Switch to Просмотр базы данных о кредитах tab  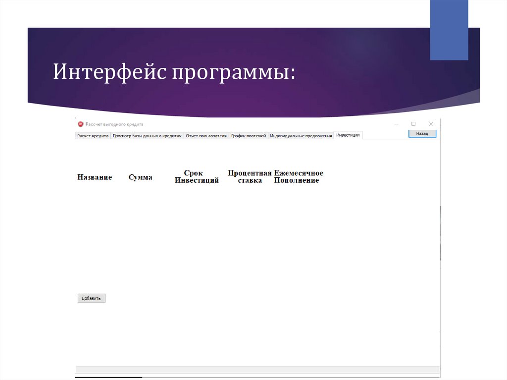[x=147, y=136]
